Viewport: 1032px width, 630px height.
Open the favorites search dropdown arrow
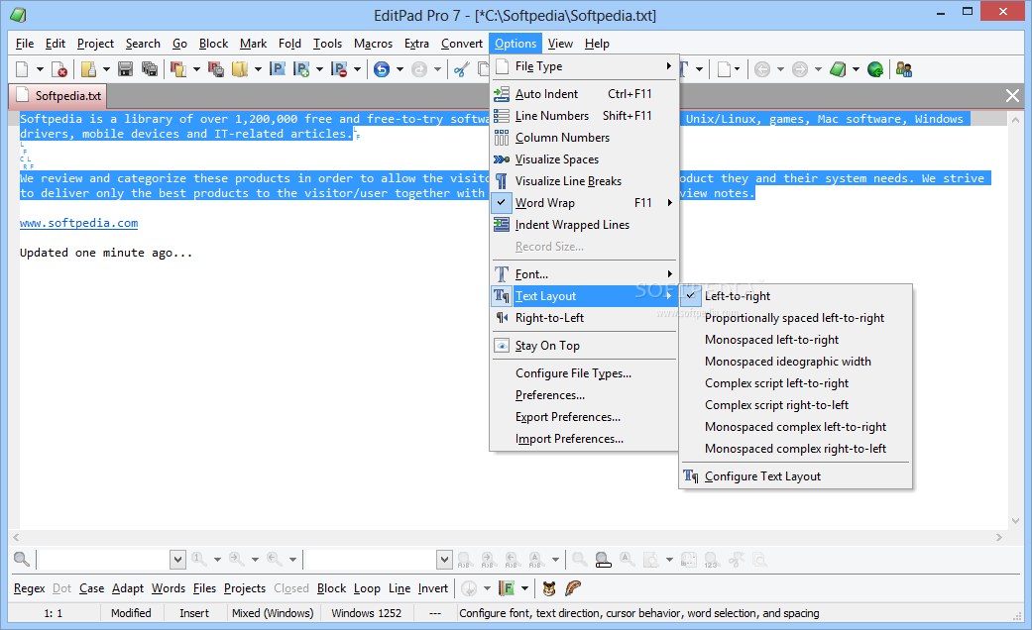click(524, 588)
